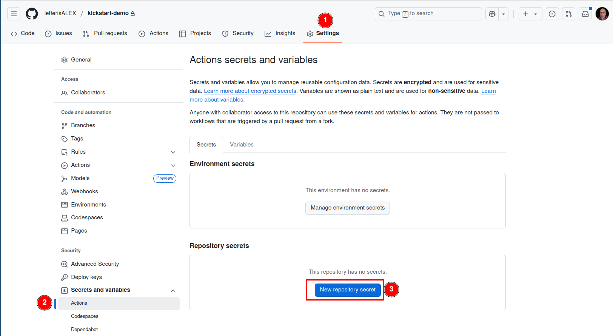
Task: Open Learn more about encrypted secrets link
Action: [250, 91]
